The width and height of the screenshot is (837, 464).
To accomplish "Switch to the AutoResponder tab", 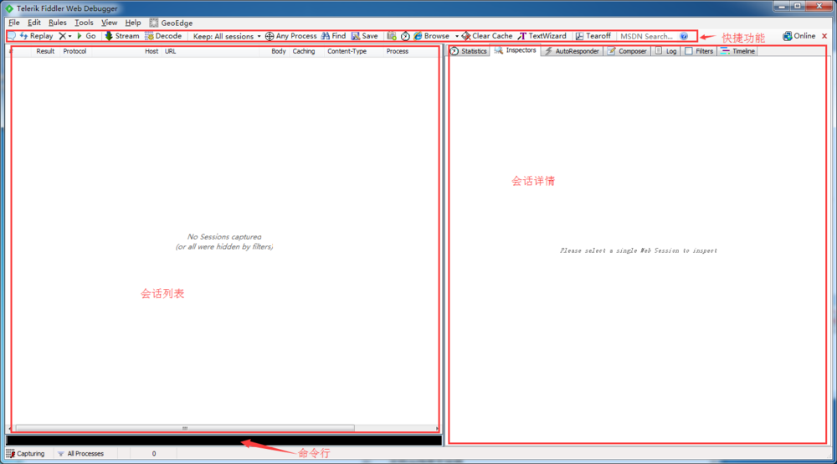I will click(x=572, y=51).
